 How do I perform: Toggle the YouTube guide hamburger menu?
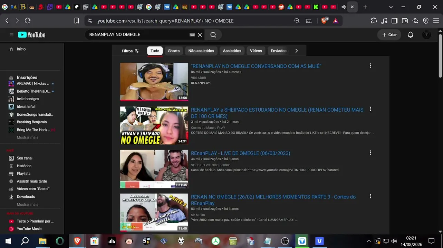click(x=11, y=35)
